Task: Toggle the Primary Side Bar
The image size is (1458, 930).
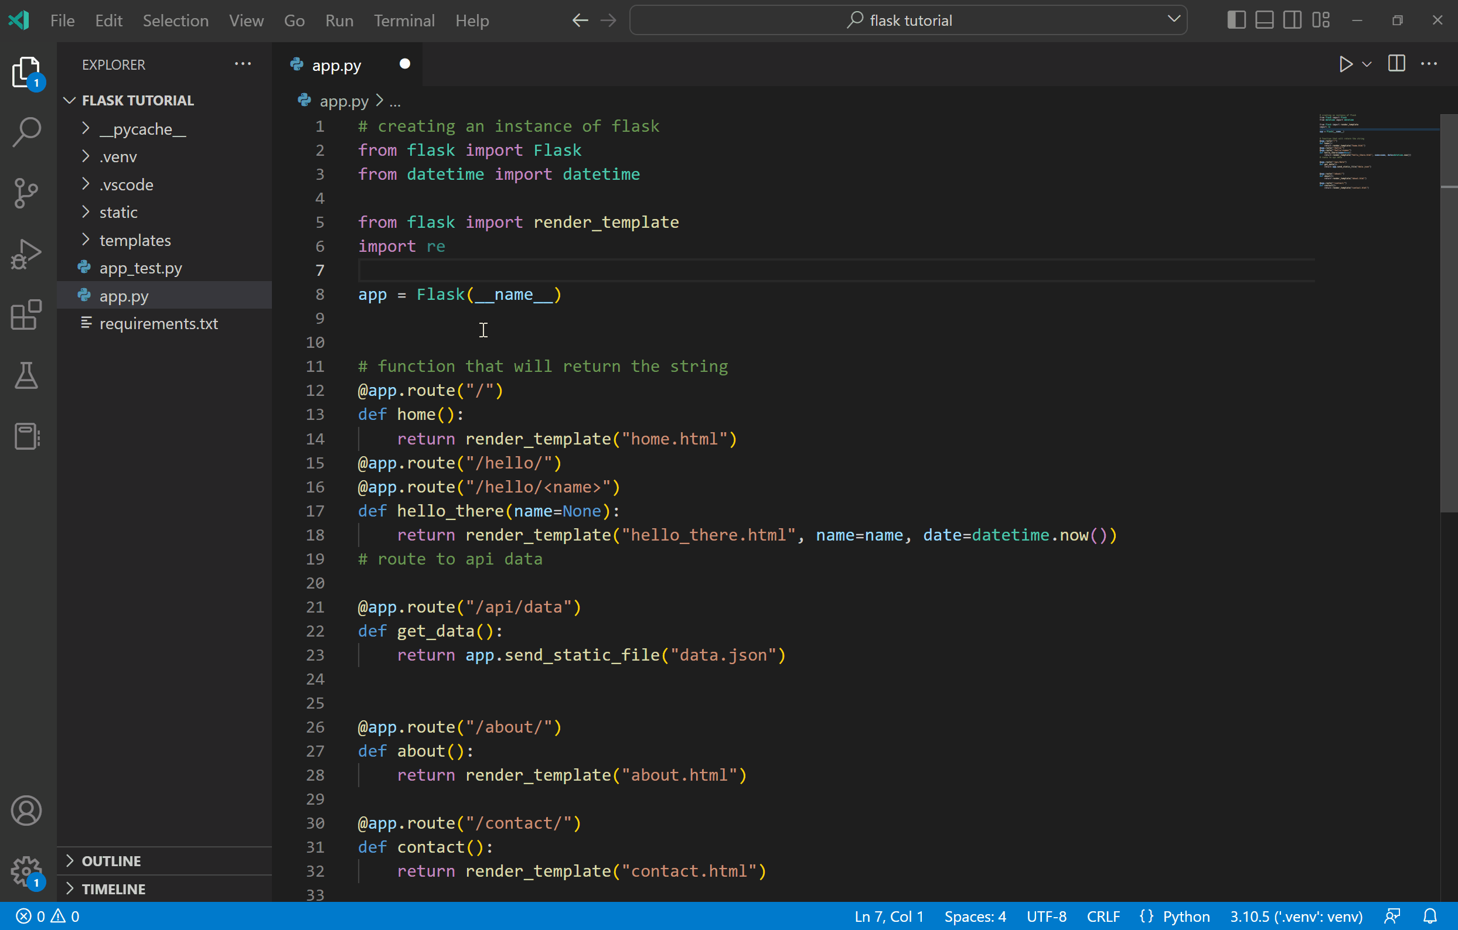Action: (1235, 19)
